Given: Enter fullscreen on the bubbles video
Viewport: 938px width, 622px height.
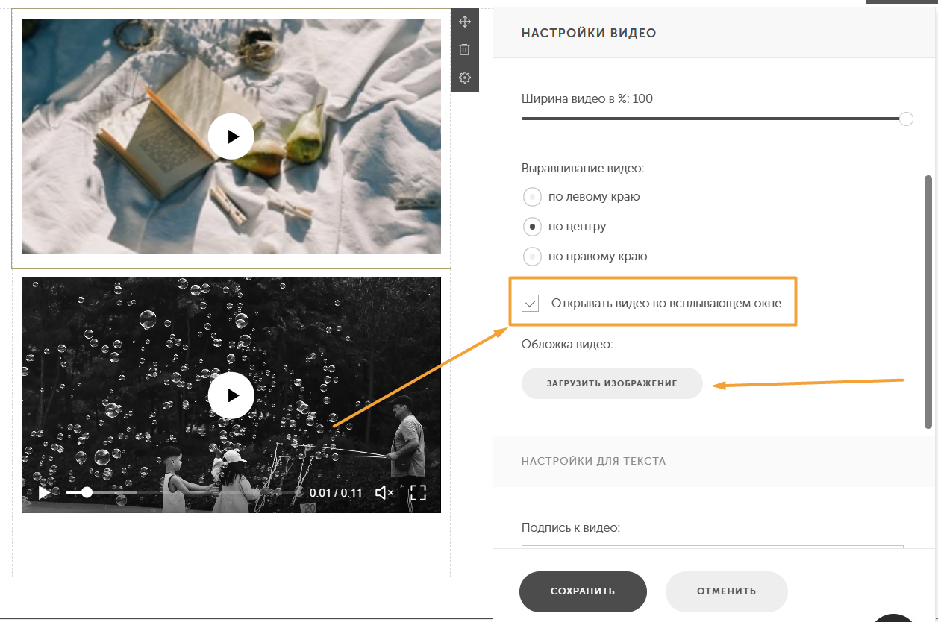Looking at the screenshot, I should (419, 492).
